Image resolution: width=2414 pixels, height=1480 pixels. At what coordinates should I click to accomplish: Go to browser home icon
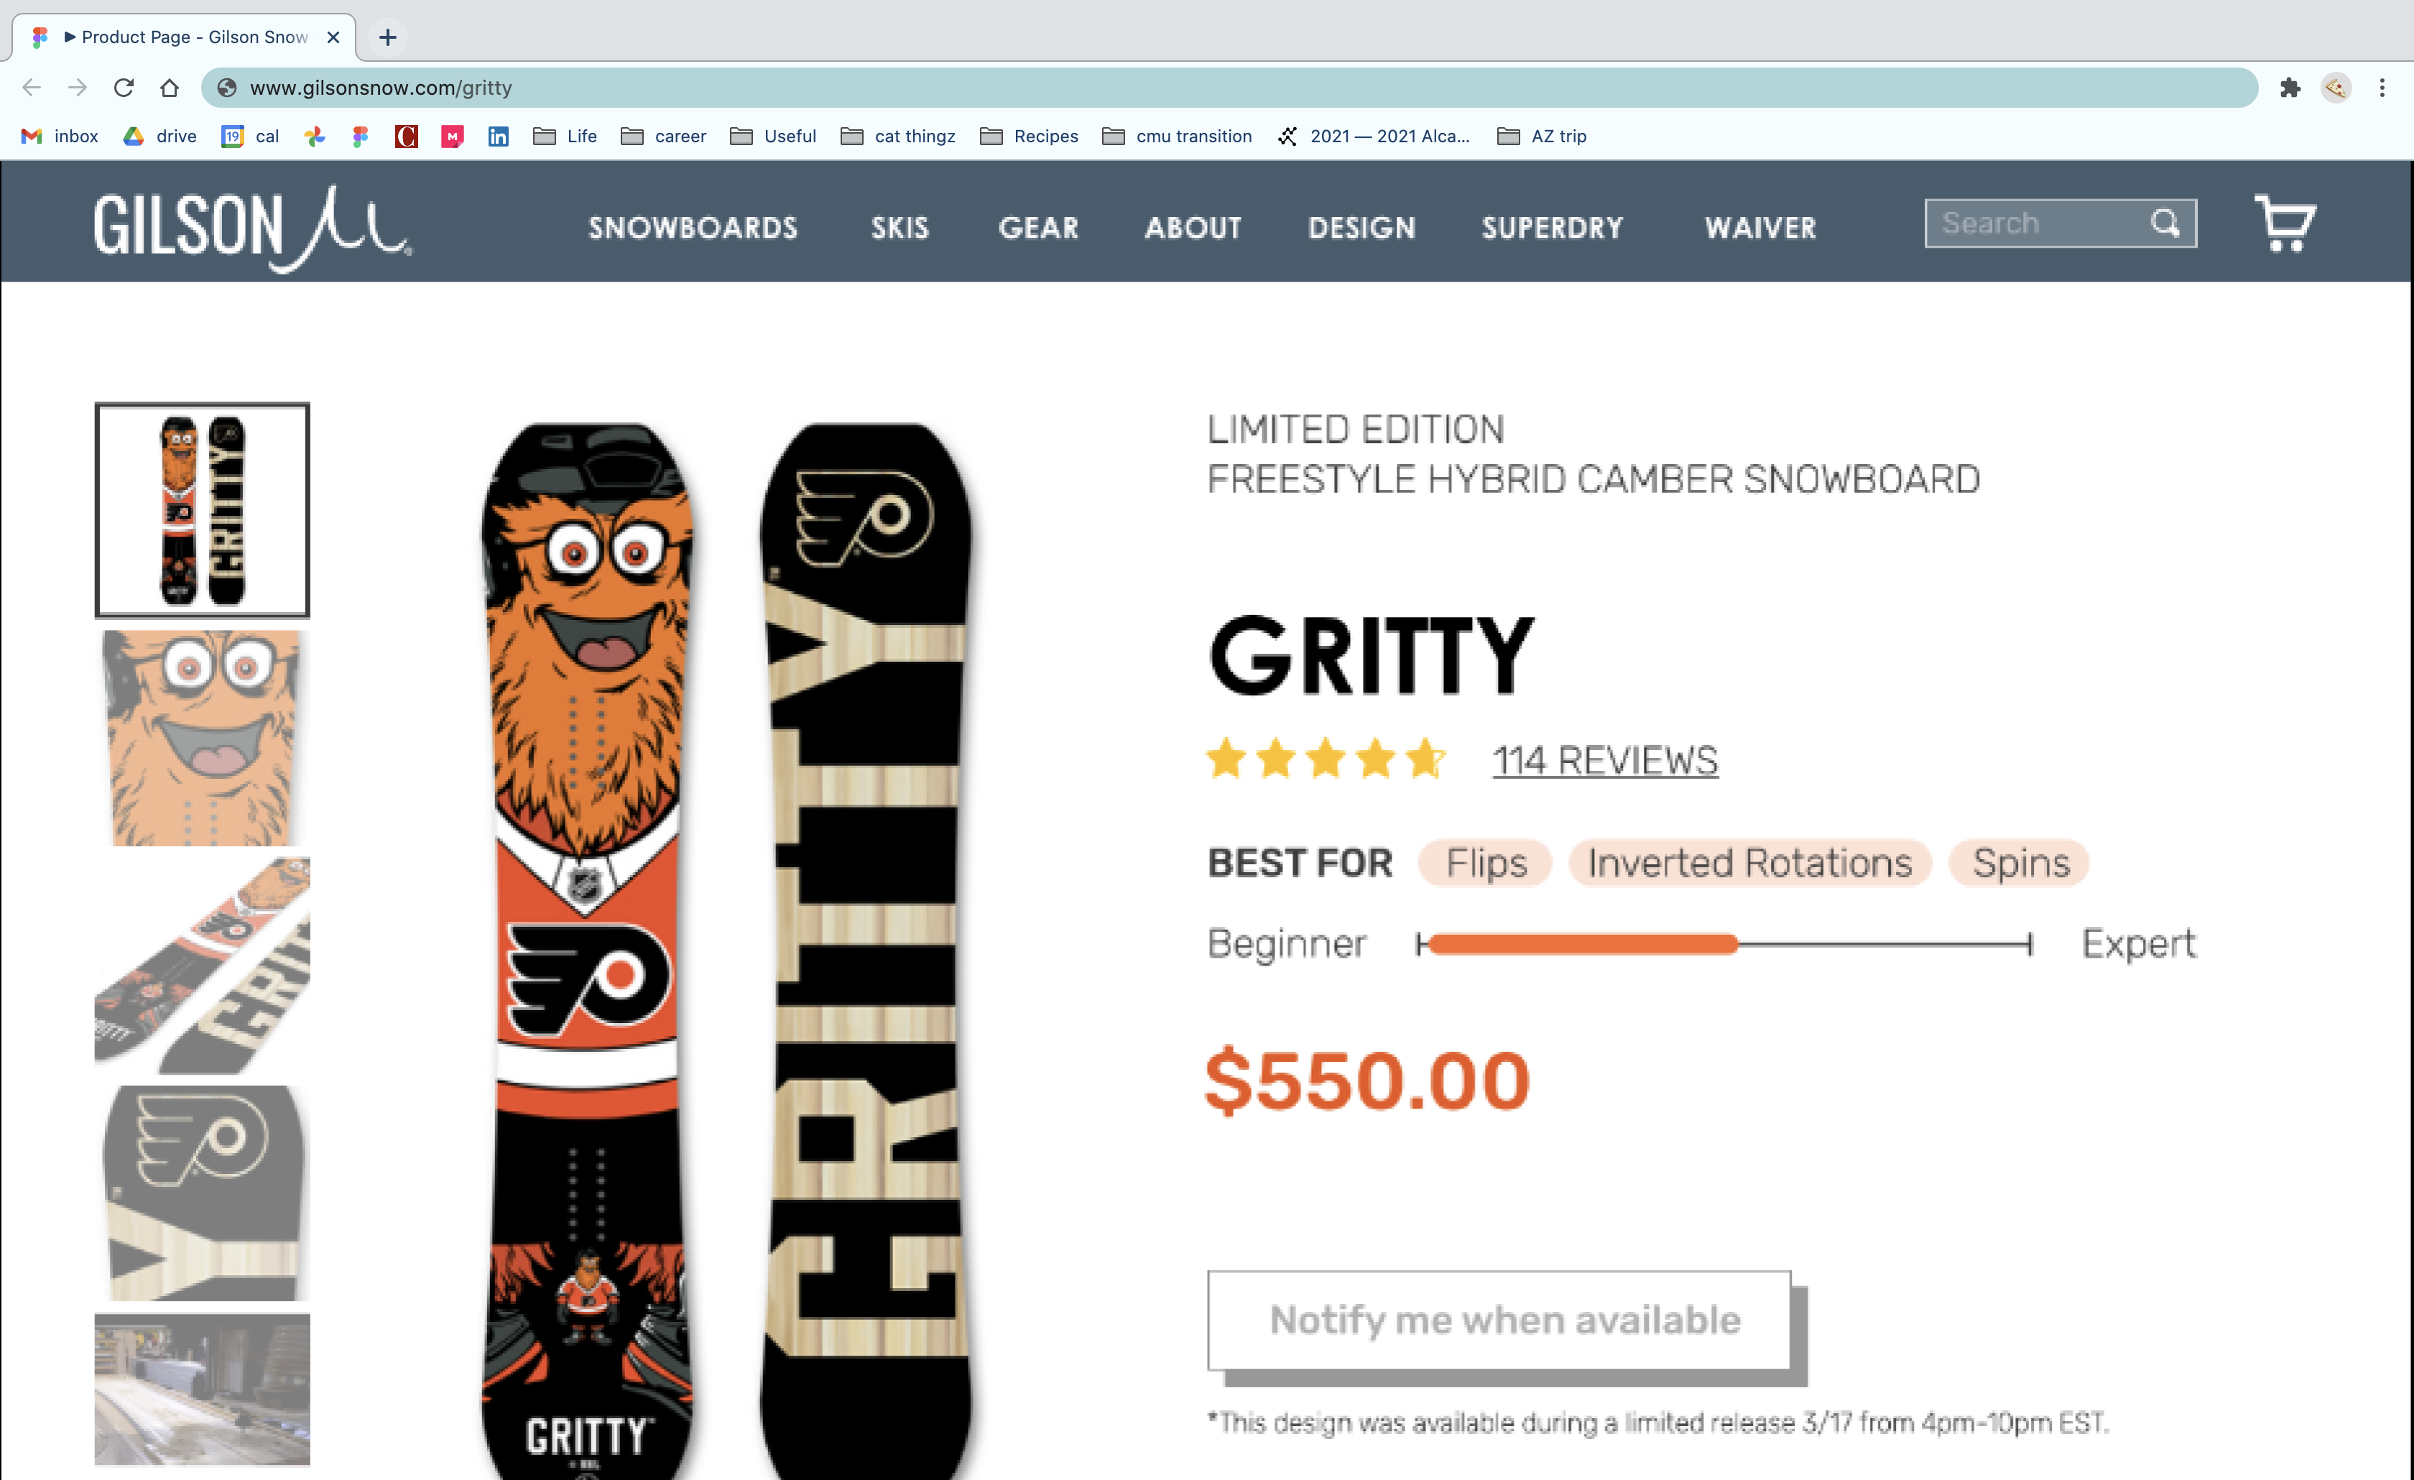coord(170,88)
